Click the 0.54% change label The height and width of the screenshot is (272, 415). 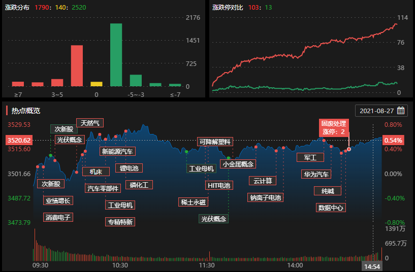(x=393, y=140)
